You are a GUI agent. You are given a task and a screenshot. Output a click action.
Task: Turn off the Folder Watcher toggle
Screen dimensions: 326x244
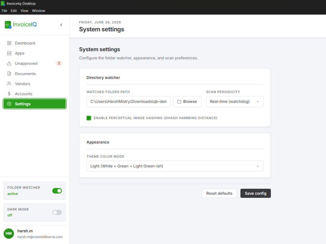click(57, 191)
